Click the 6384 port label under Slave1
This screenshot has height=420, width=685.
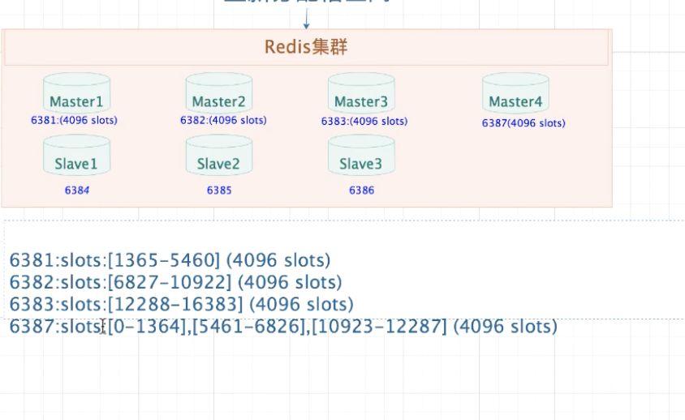tap(77, 191)
